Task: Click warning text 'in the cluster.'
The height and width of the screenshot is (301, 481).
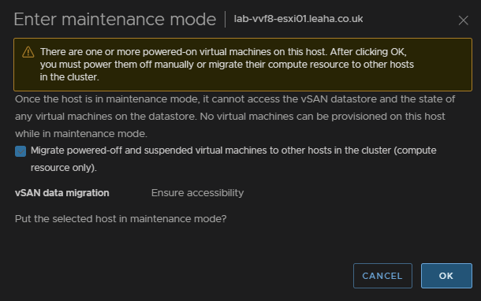Action: click(69, 77)
